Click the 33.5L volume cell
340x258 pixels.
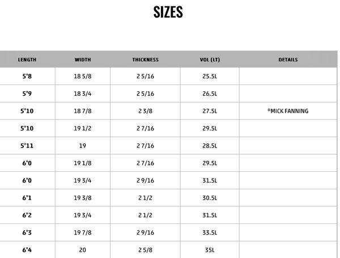click(210, 232)
